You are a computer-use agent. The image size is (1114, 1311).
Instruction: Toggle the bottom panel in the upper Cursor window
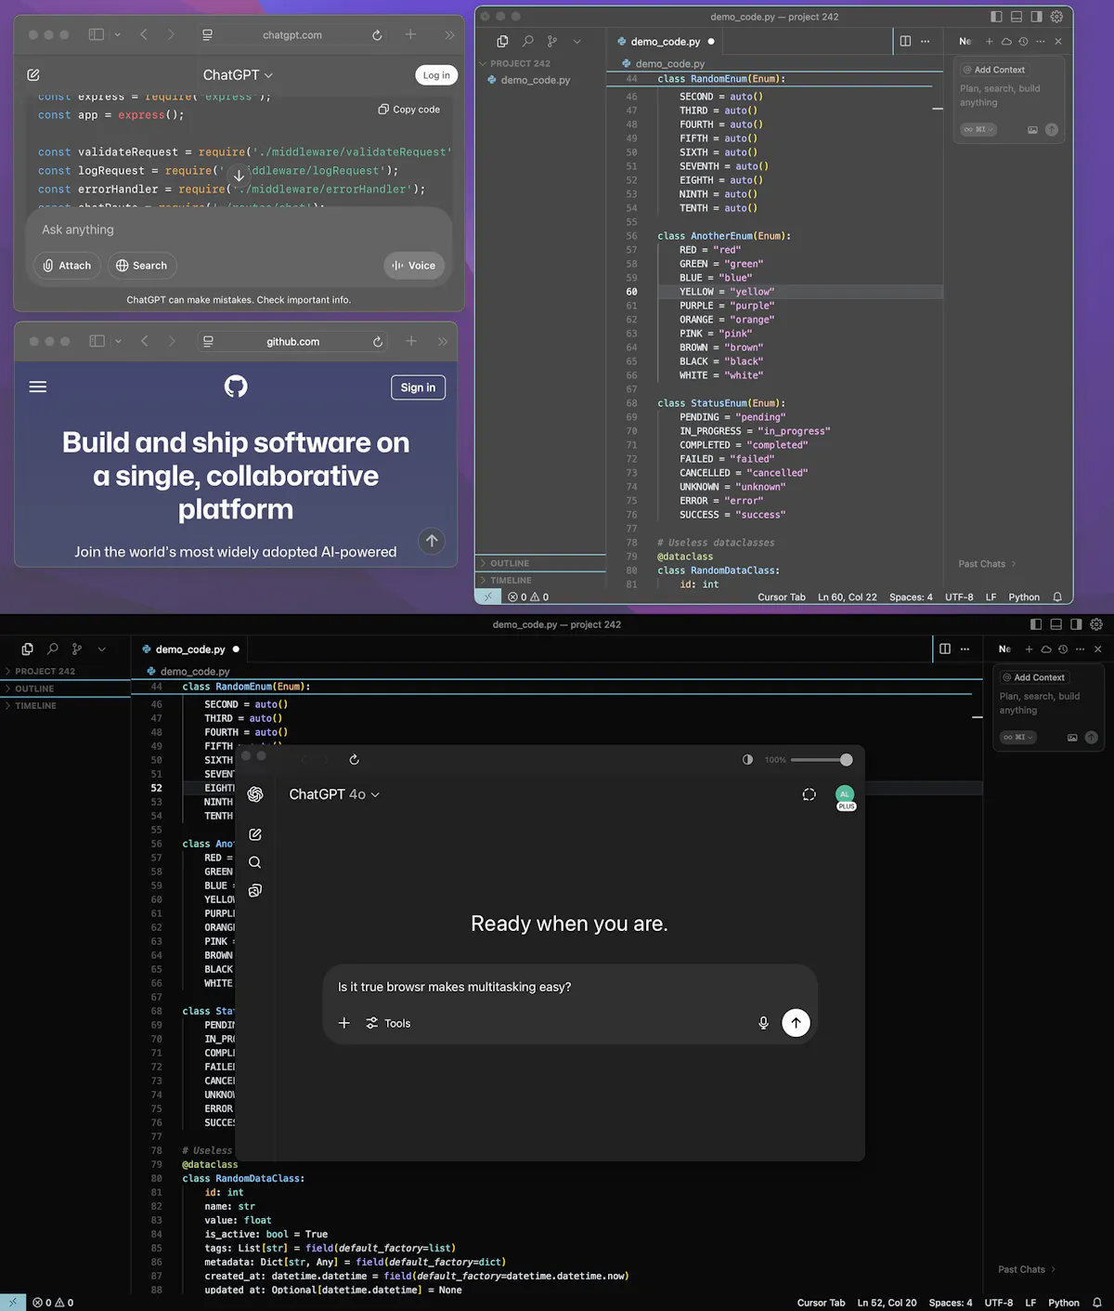[1017, 17]
